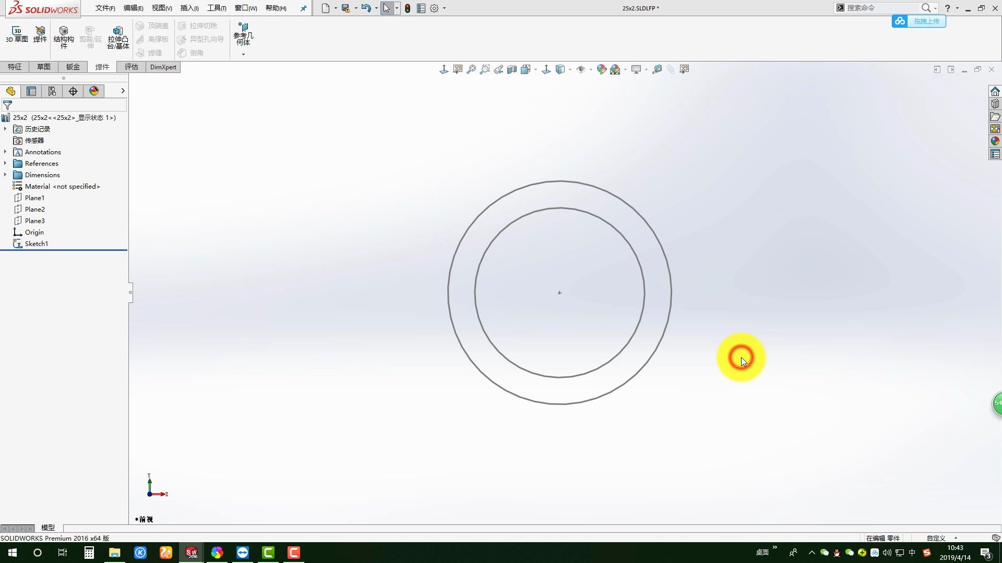
Task: Open the Appearances color wheel task pane
Action: pos(995,141)
